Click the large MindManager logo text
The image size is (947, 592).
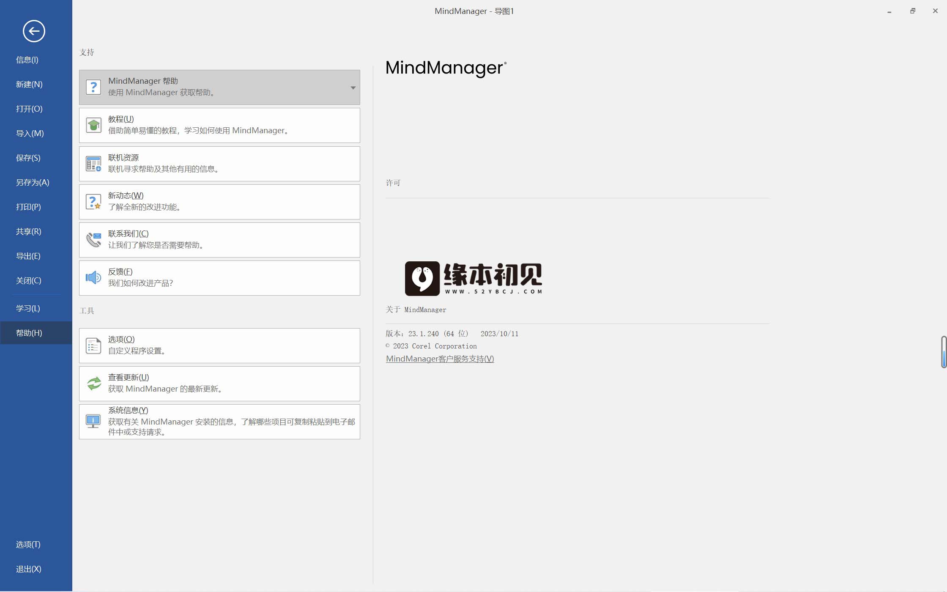pyautogui.click(x=446, y=68)
